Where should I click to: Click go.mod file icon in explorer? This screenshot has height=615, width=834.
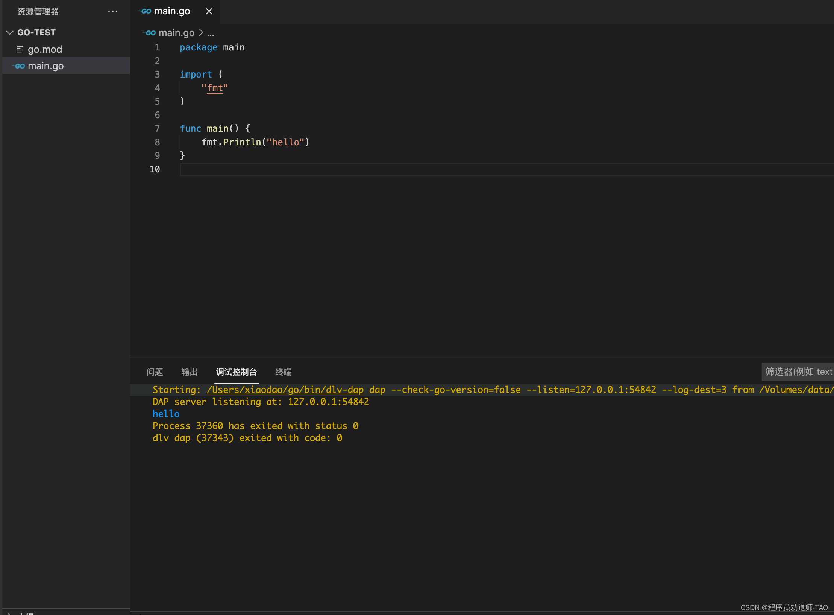click(x=20, y=49)
